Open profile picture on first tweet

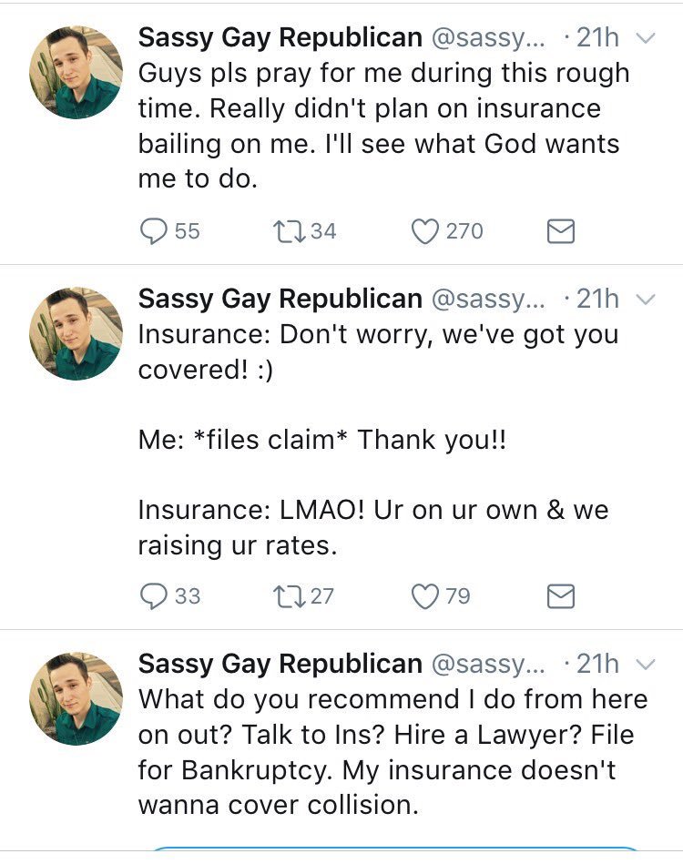pyautogui.click(x=76, y=72)
